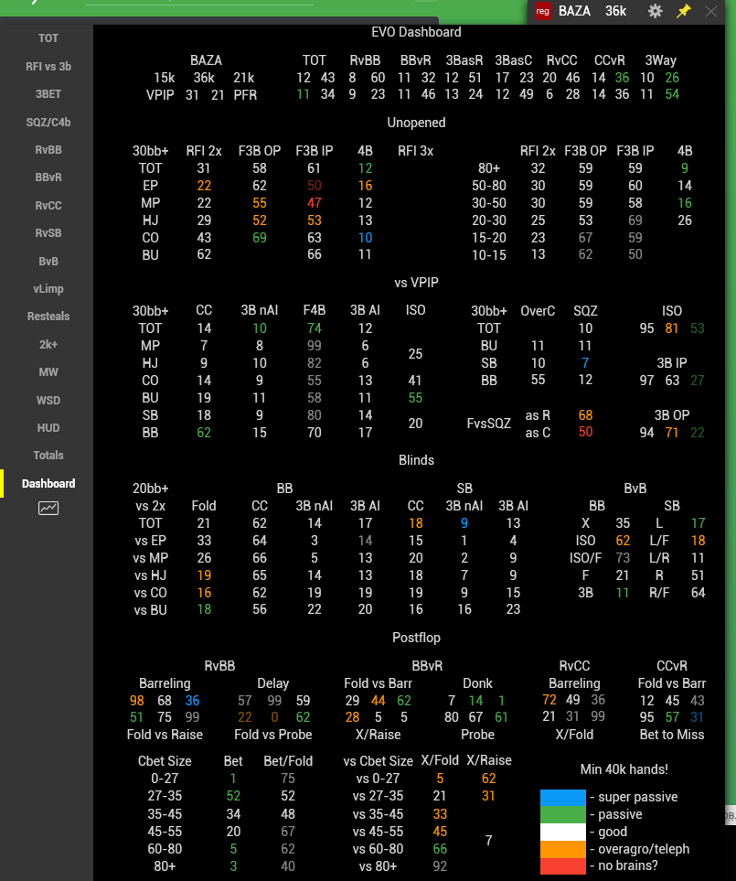Image resolution: width=736 pixels, height=881 pixels.
Task: Click the Fold vs Raise label
Action: 165,735
